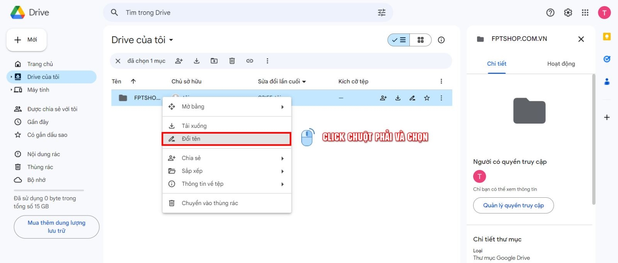Expand Thông tin về tệp submenu
The image size is (618, 263).
(x=283, y=184)
